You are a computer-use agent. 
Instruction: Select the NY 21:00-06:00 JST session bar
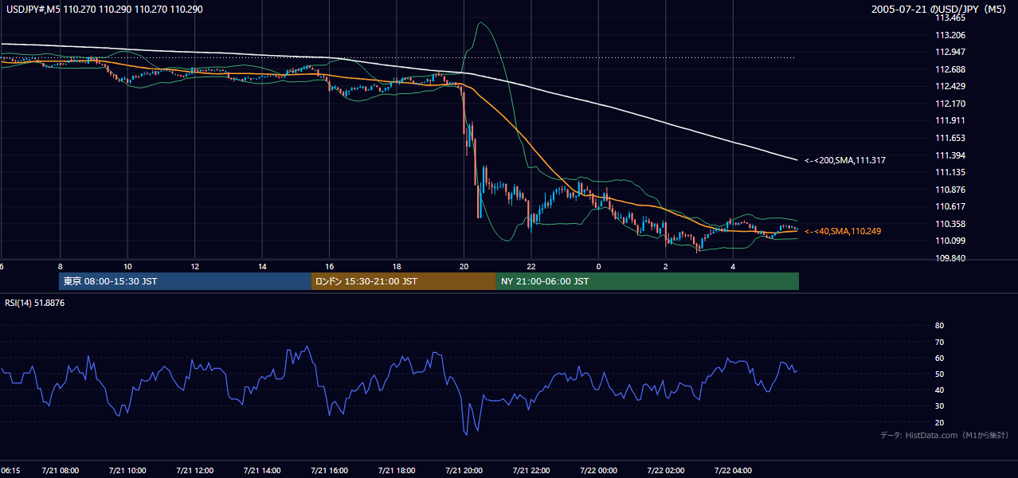point(648,281)
